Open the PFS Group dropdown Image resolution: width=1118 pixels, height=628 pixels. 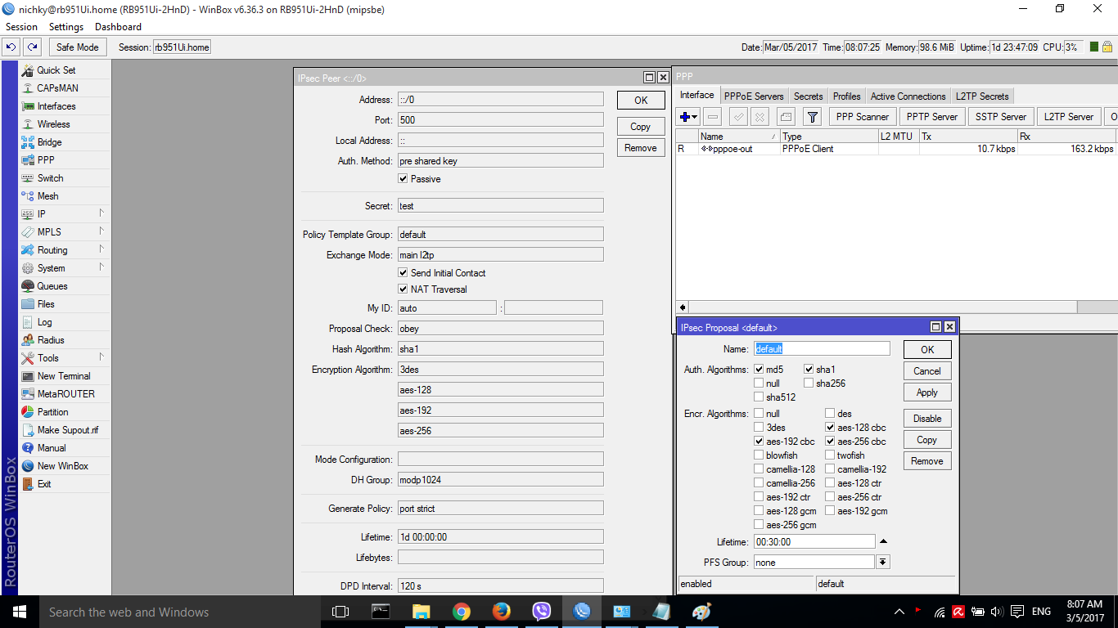pos(882,563)
